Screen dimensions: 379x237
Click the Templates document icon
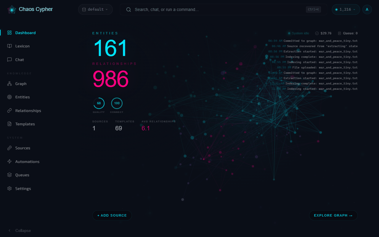(9, 124)
